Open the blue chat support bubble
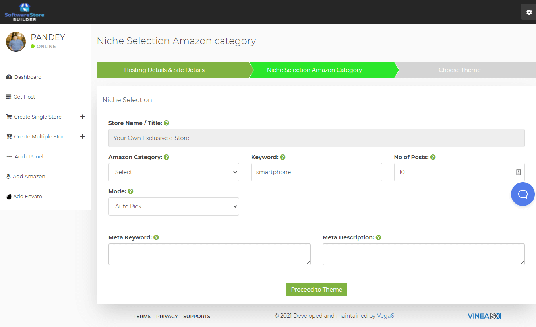This screenshot has width=536, height=327. [522, 194]
